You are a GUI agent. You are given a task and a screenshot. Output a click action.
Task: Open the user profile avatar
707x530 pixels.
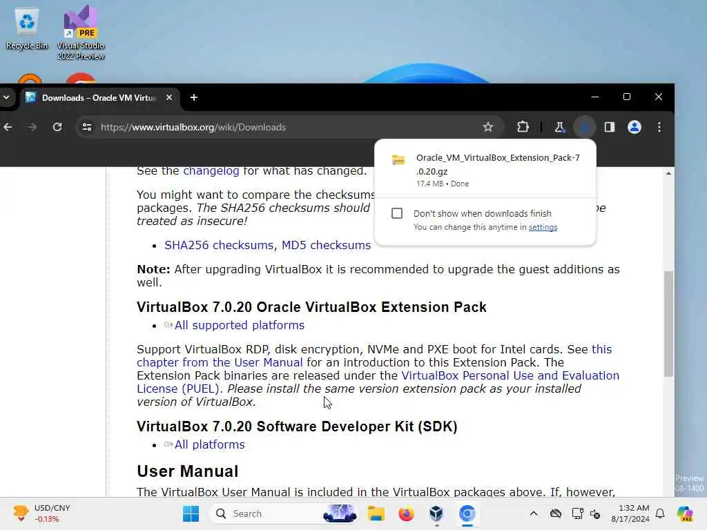click(x=635, y=128)
